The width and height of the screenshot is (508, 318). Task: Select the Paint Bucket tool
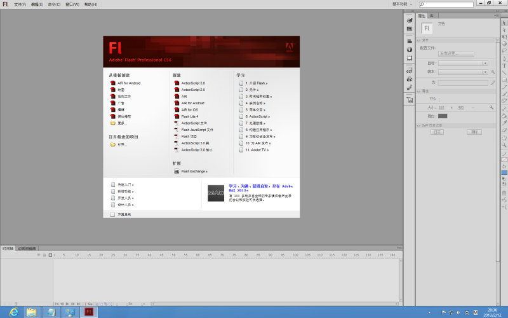tap(504, 116)
